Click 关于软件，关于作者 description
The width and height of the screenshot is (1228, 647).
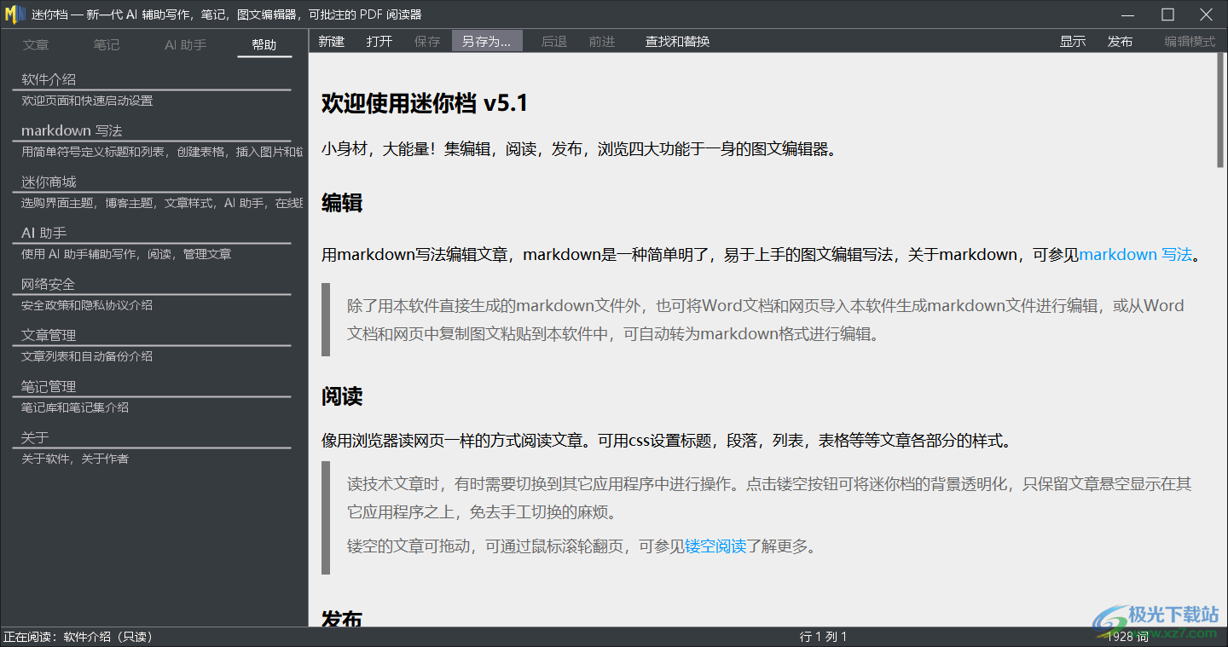(x=75, y=459)
